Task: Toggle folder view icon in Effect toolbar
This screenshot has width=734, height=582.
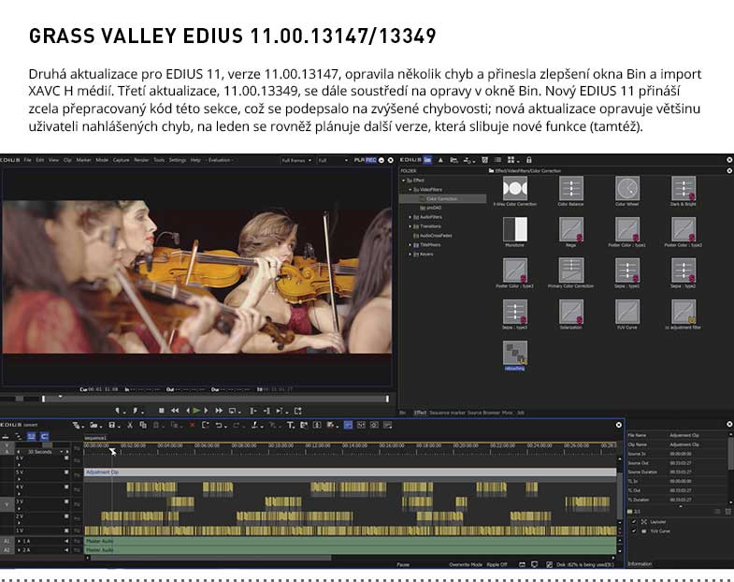Action: 427,160
